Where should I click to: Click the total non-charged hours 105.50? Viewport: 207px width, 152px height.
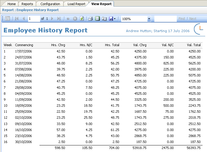pos(87,148)
